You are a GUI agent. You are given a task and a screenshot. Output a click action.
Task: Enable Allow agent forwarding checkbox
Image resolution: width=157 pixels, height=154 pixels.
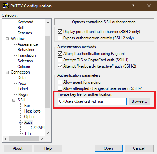(x=60, y=82)
